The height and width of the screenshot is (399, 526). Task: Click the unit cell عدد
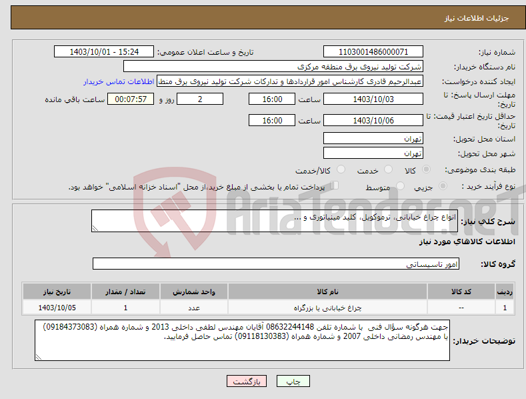[x=194, y=308]
